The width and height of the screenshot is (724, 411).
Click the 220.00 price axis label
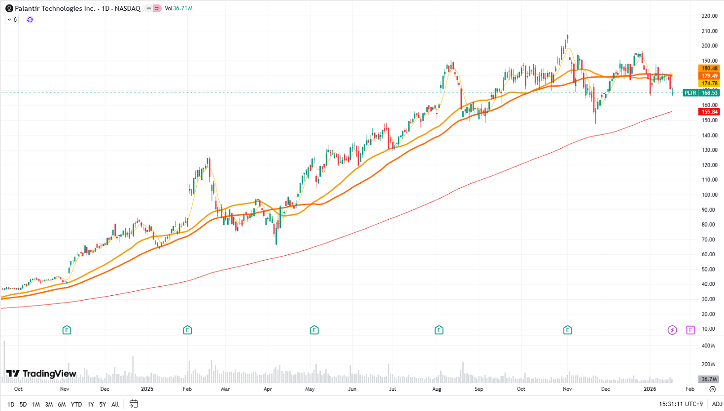tap(710, 16)
